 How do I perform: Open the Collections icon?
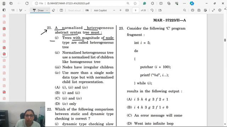[169, 3]
